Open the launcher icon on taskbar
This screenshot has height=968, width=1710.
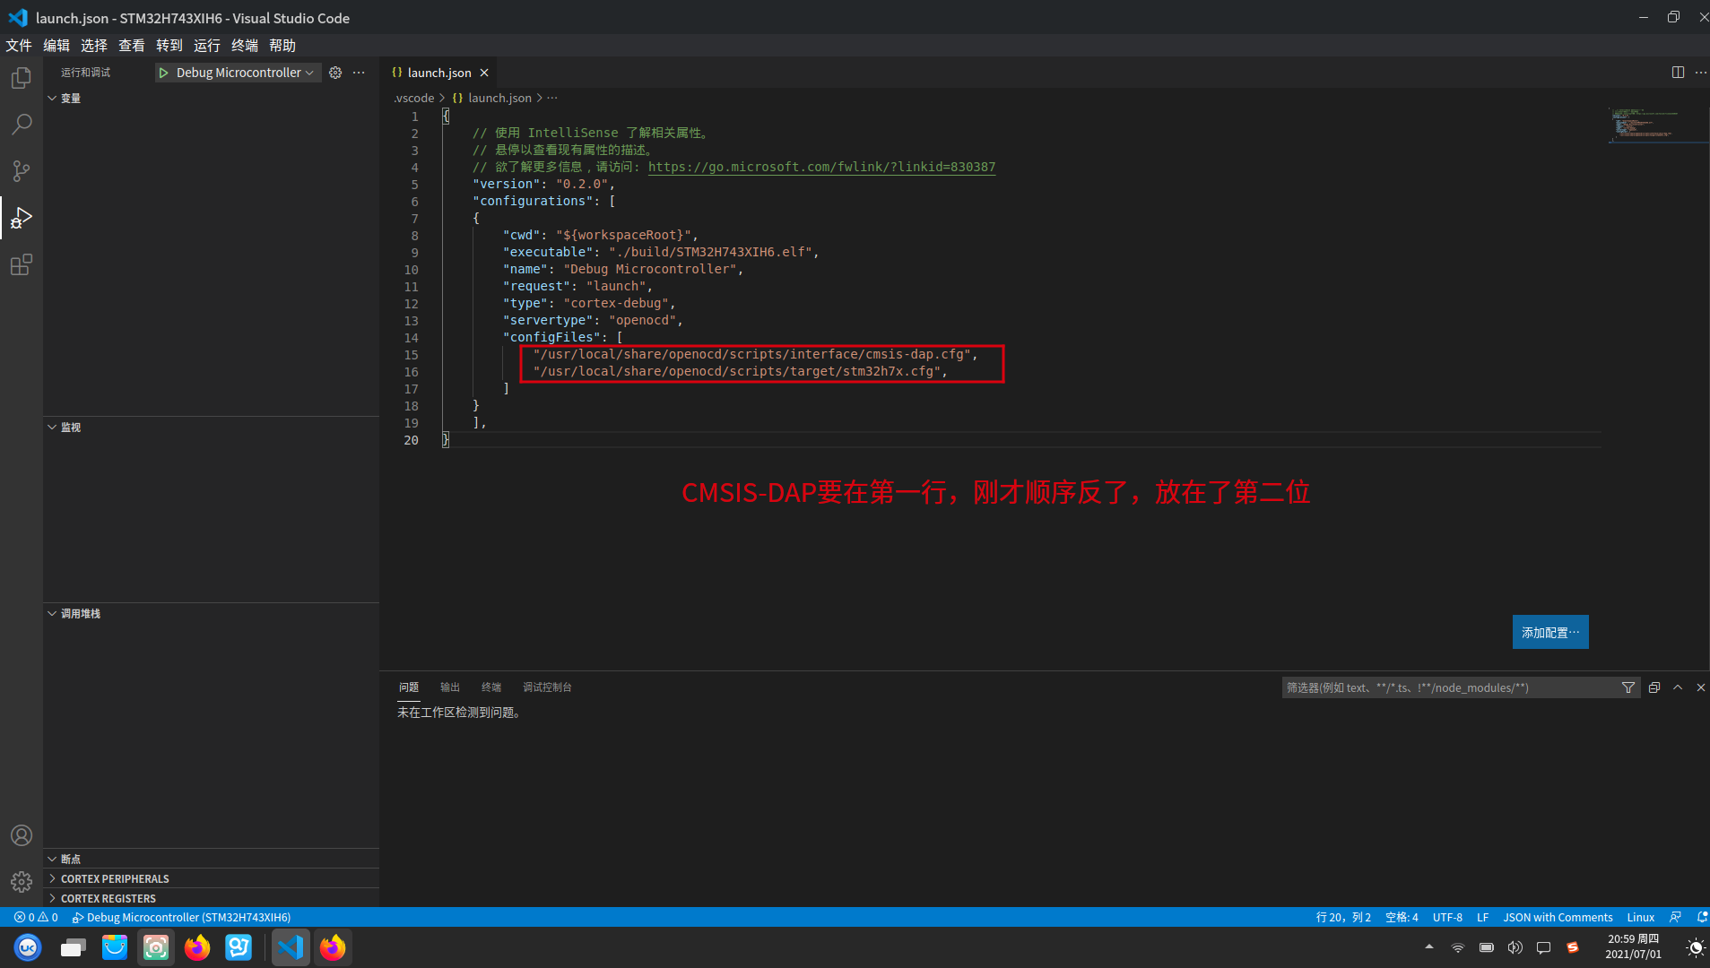point(28,947)
